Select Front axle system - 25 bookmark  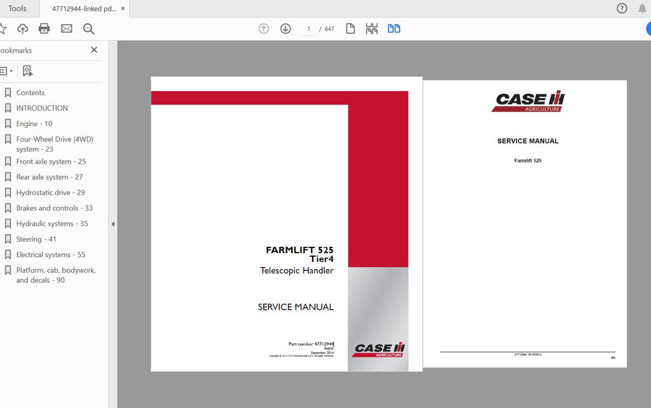51,162
